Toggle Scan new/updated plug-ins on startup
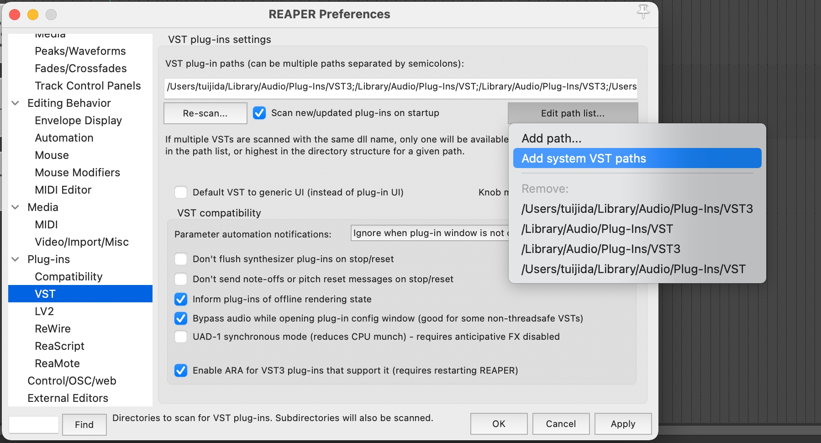The height and width of the screenshot is (443, 821). 259,113
